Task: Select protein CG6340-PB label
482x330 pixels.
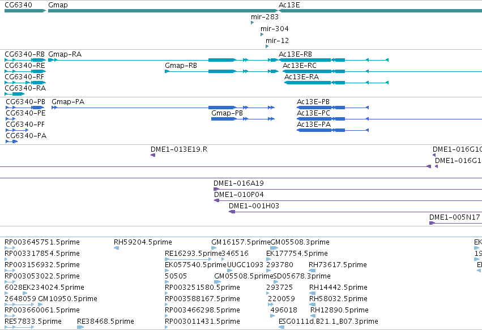Action: 25,102
